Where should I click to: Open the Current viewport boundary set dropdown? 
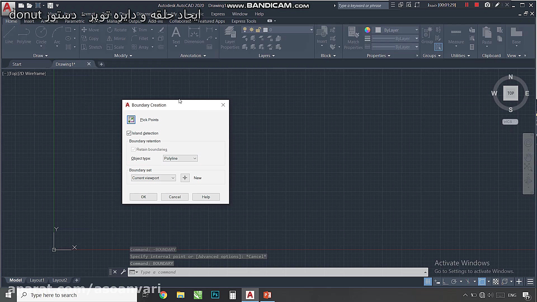click(153, 178)
